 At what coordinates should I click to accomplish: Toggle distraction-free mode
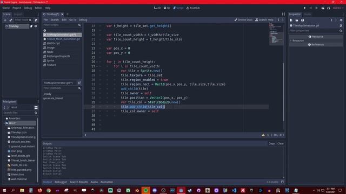tap(283, 14)
